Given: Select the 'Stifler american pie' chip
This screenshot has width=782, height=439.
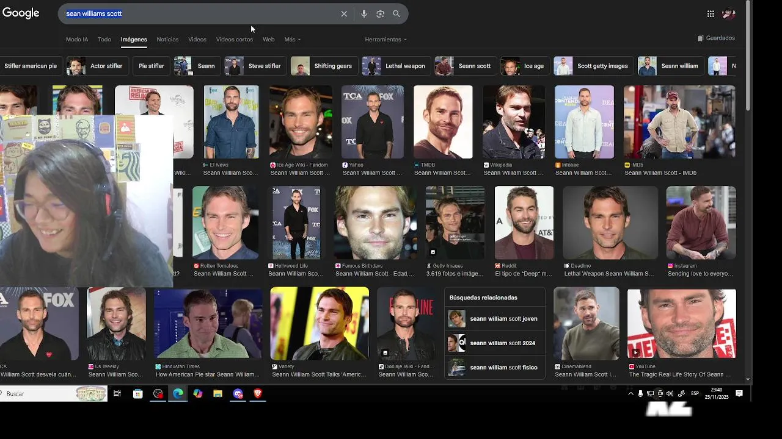Looking at the screenshot, I should pos(30,66).
